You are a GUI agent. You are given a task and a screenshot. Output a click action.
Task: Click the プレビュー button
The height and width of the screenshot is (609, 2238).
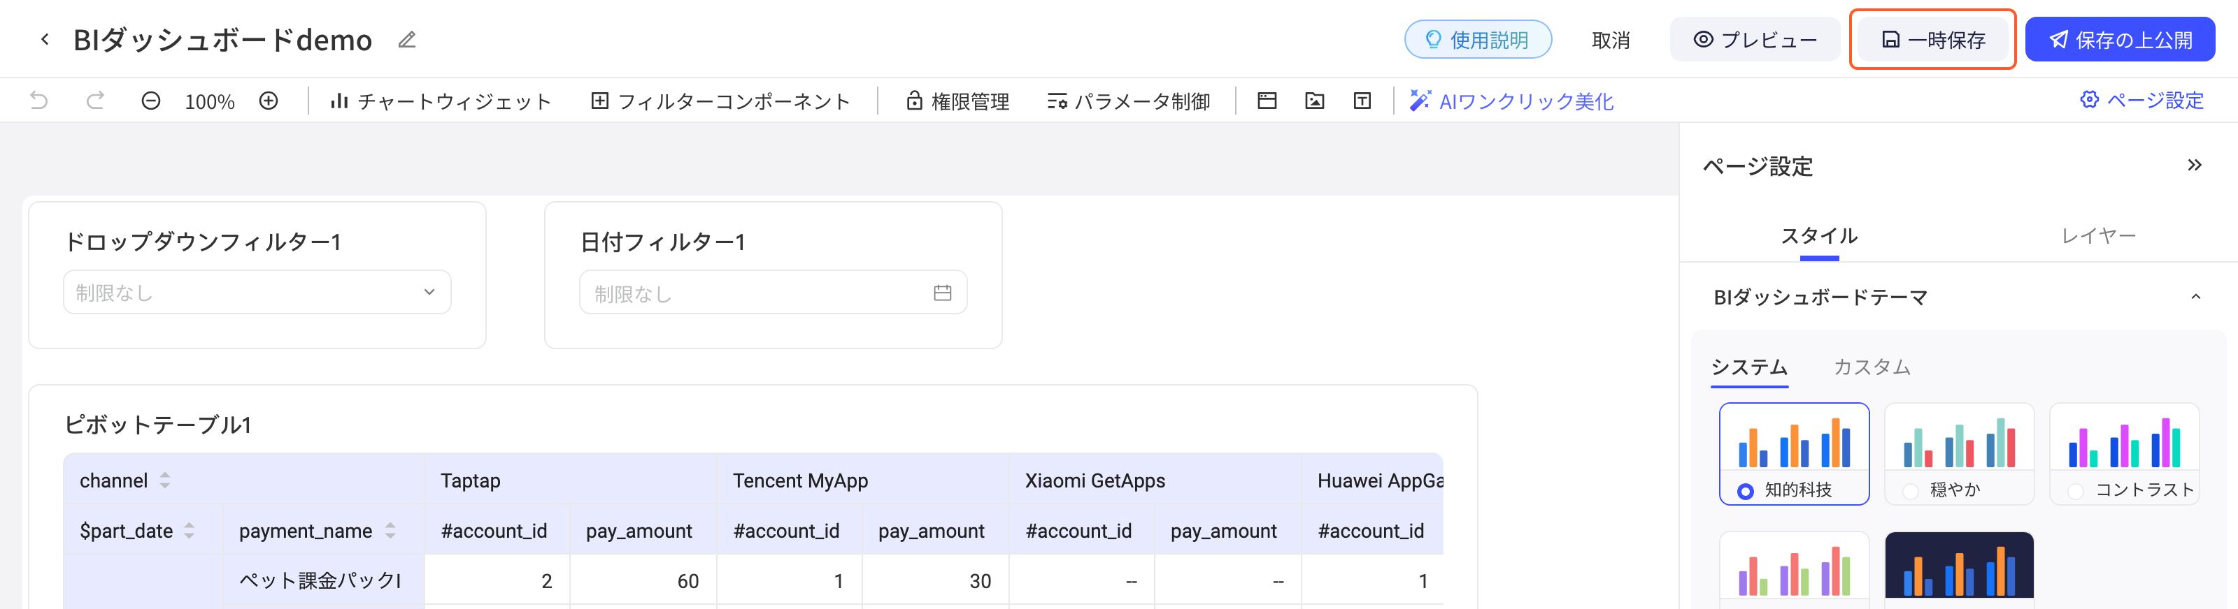1755,40
